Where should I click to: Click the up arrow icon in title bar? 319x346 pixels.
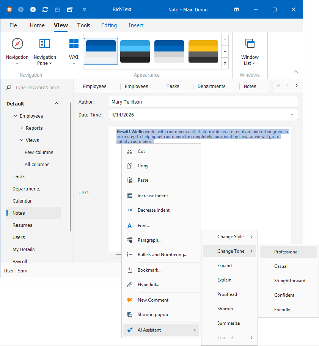[21, 9]
